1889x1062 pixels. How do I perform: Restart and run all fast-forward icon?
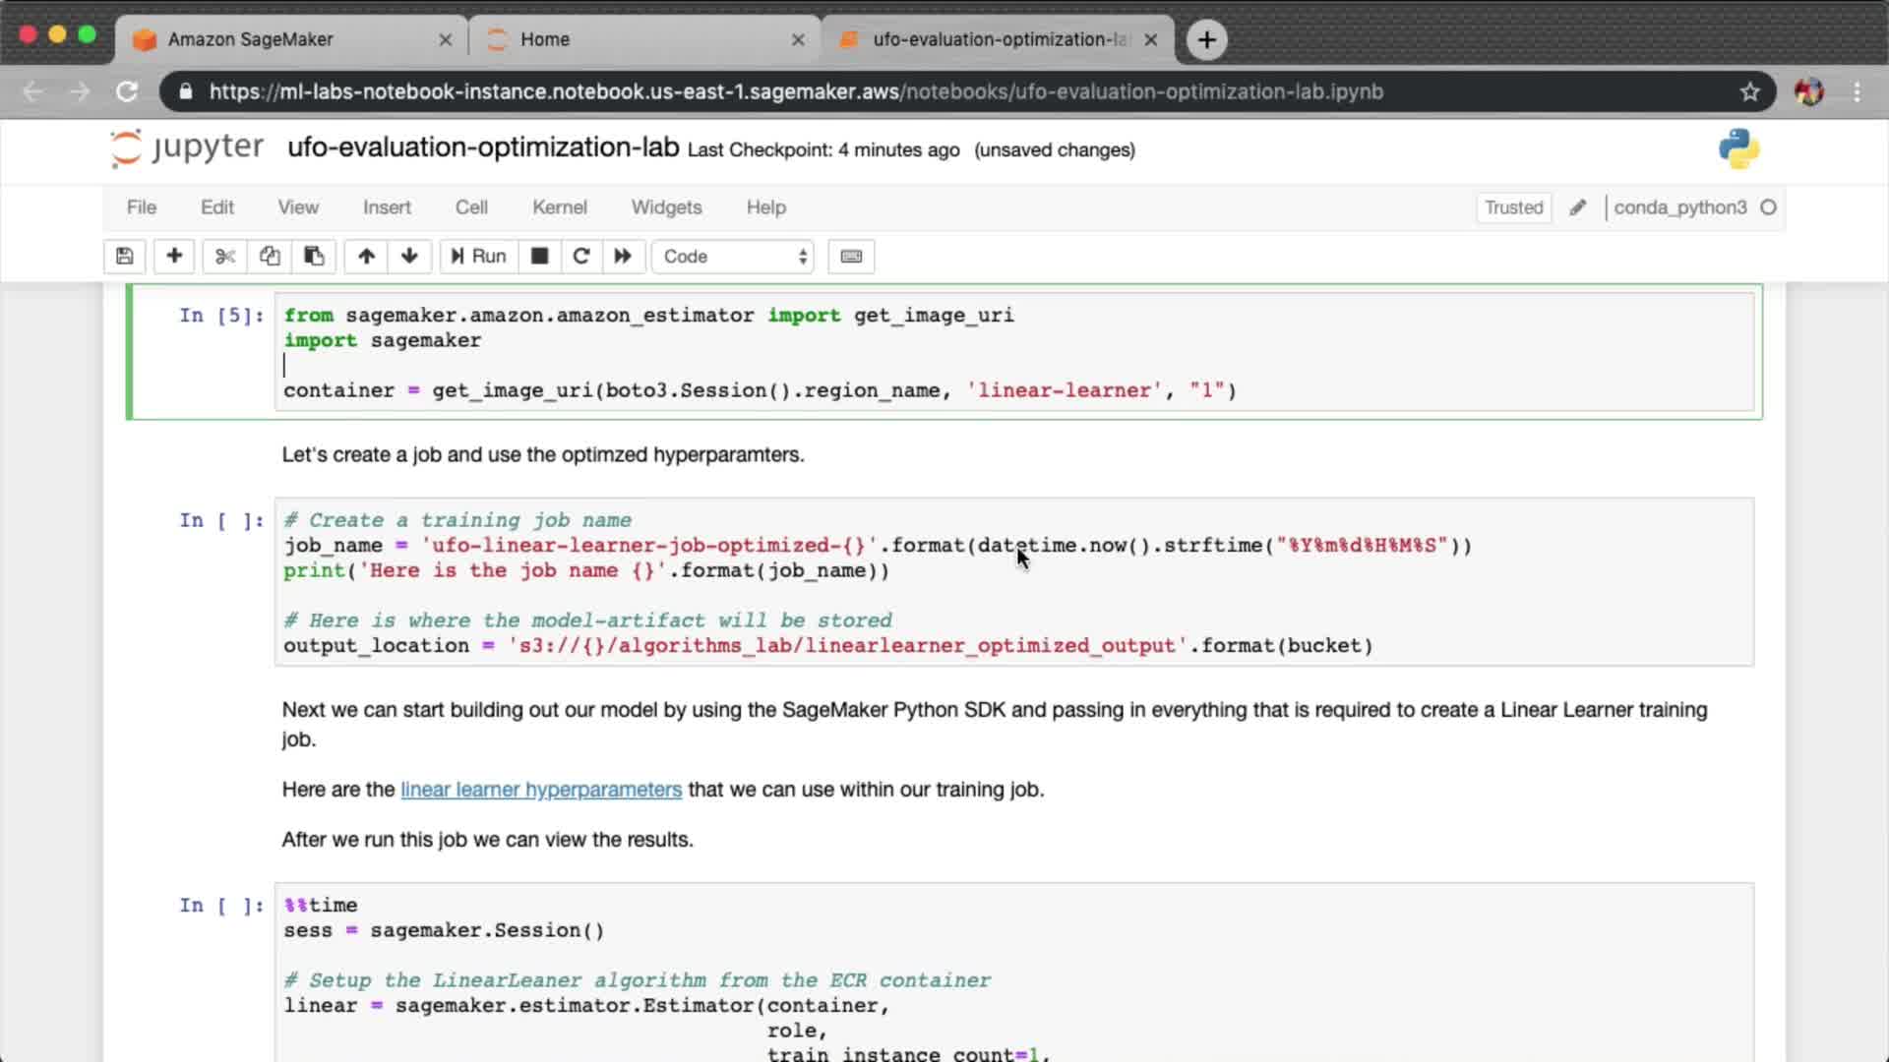click(623, 257)
